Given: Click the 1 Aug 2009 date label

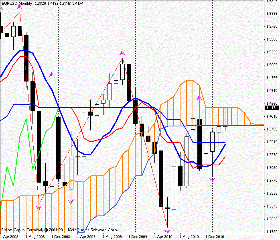Looking at the screenshot, I should click(112, 237).
